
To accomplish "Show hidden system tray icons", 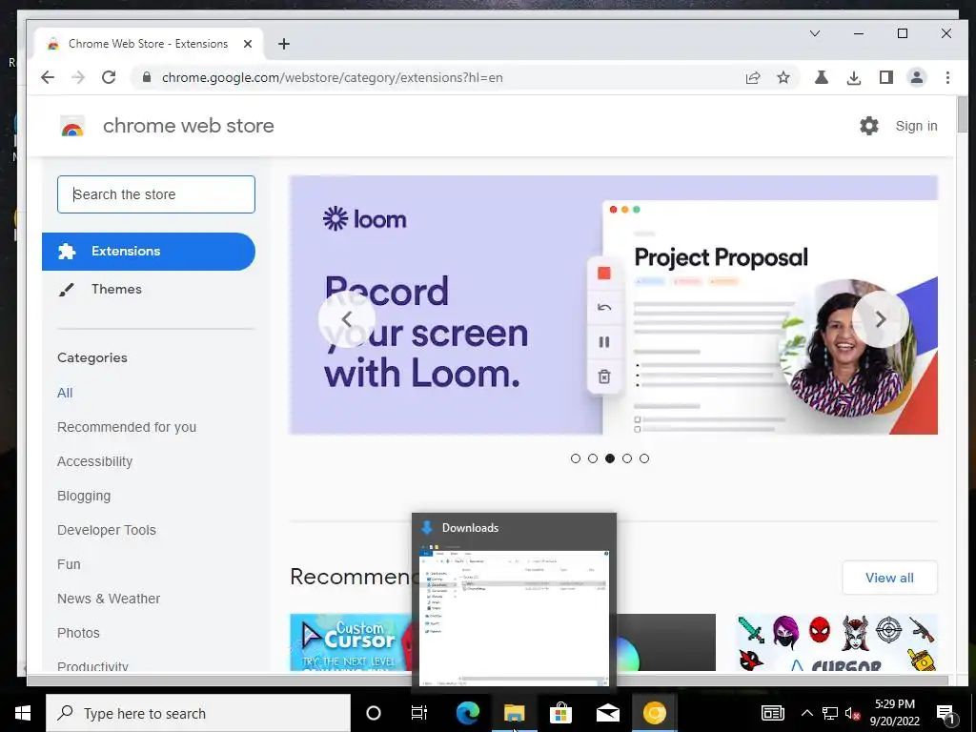I will coord(806,713).
